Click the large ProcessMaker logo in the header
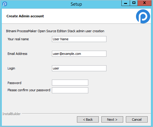The width and height of the screenshot is (153, 127). click(143, 16)
